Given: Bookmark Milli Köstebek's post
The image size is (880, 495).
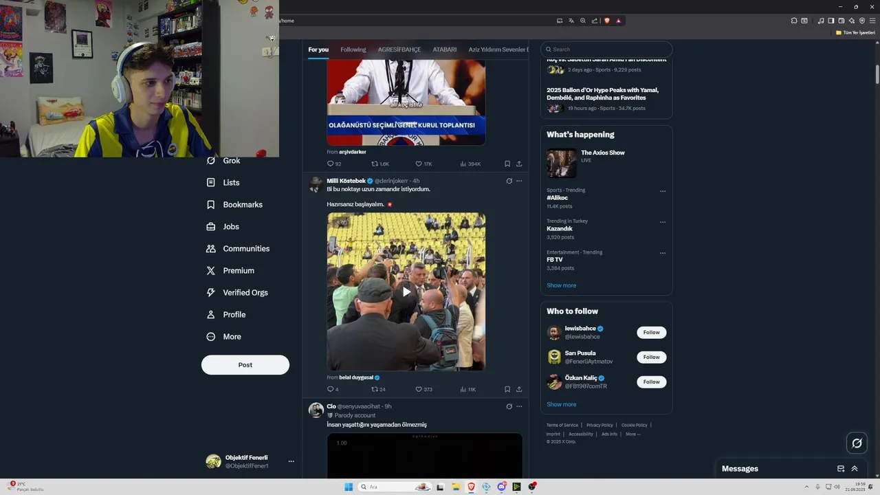Looking at the screenshot, I should pos(507,389).
